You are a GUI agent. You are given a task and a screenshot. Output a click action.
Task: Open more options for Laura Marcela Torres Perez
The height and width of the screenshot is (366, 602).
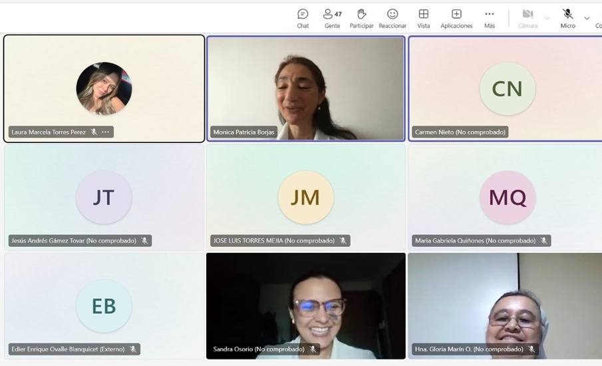pos(105,132)
